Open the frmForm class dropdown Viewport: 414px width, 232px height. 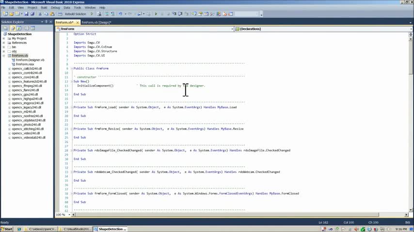[x=232, y=29]
